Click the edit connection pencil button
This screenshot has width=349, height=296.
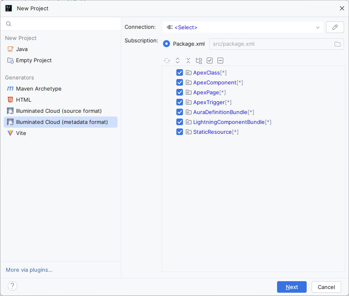pos(335,27)
